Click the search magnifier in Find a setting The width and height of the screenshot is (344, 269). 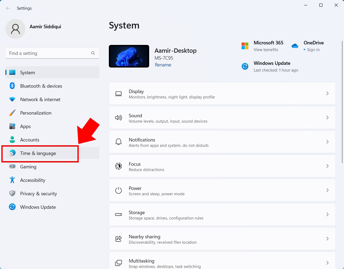93,53
